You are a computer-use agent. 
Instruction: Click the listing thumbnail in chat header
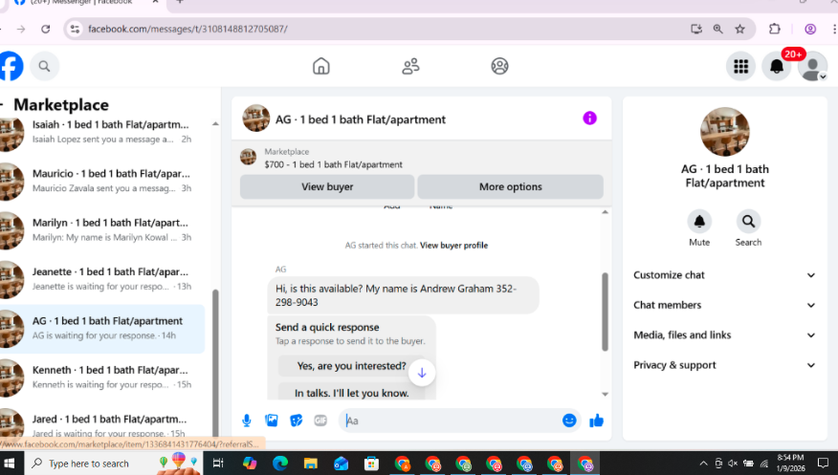[x=256, y=118]
